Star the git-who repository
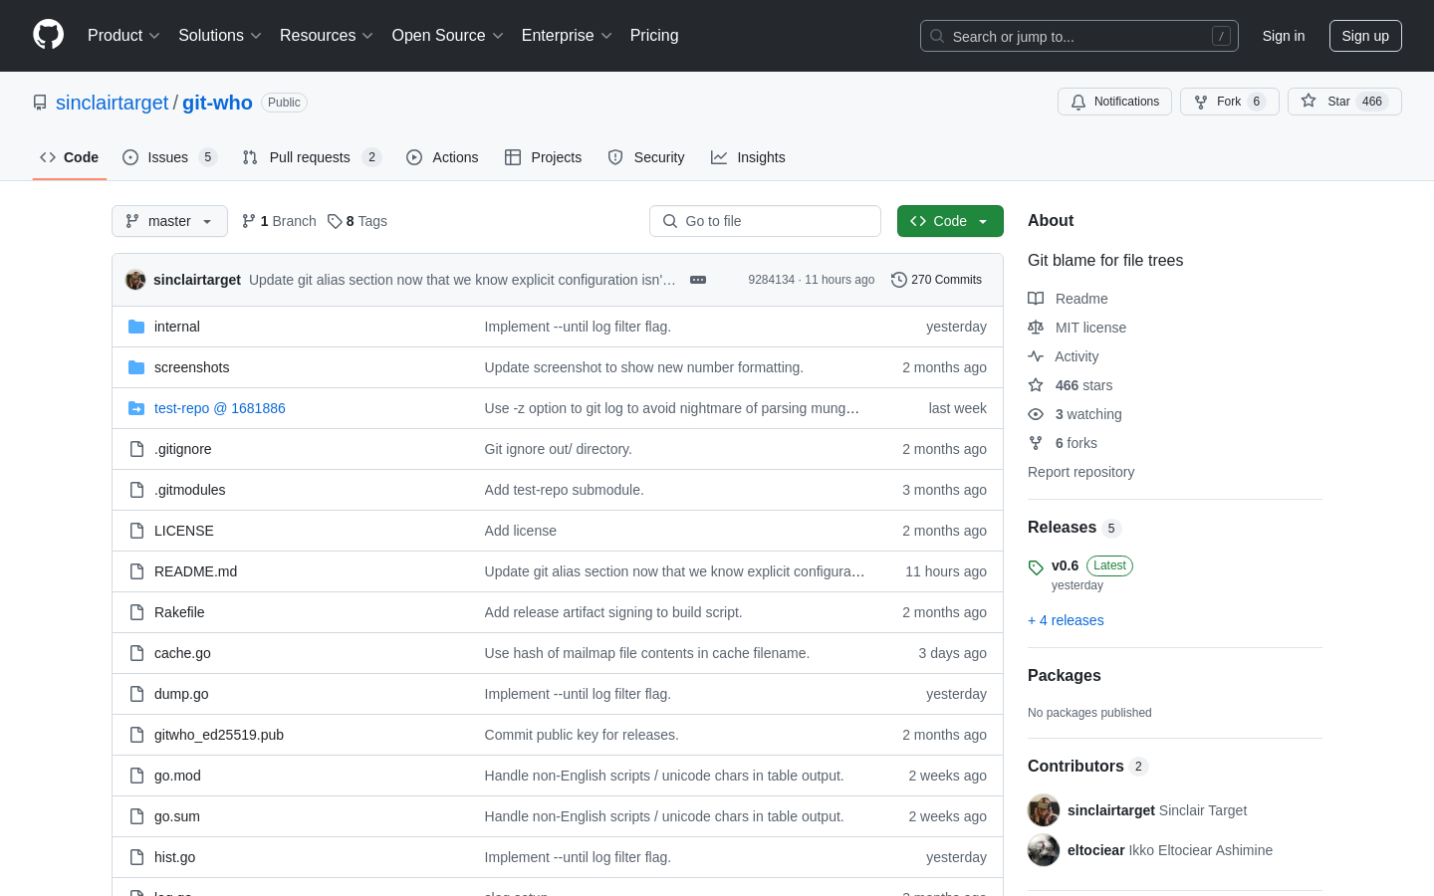1434x896 pixels. tap(1344, 102)
